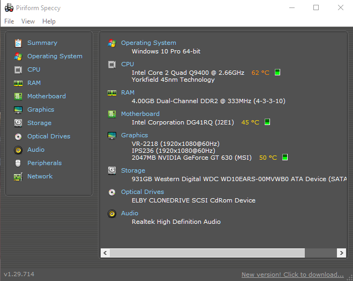Click the green temperature indicator next to 45 °C
Screen dimensions: 353x281
(x=267, y=122)
